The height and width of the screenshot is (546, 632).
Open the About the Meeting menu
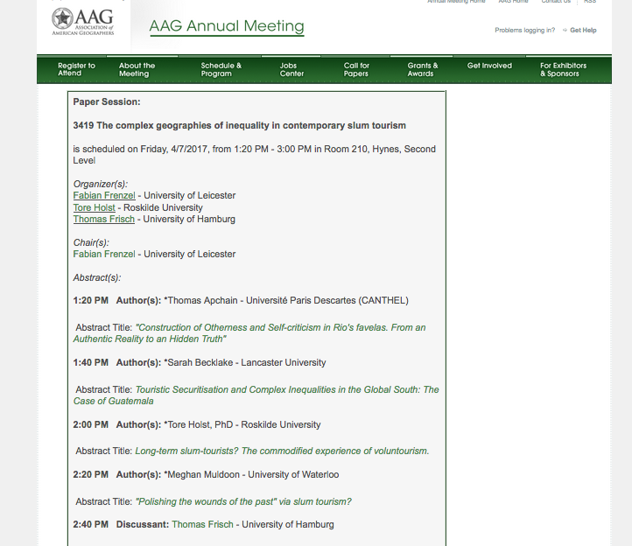137,70
